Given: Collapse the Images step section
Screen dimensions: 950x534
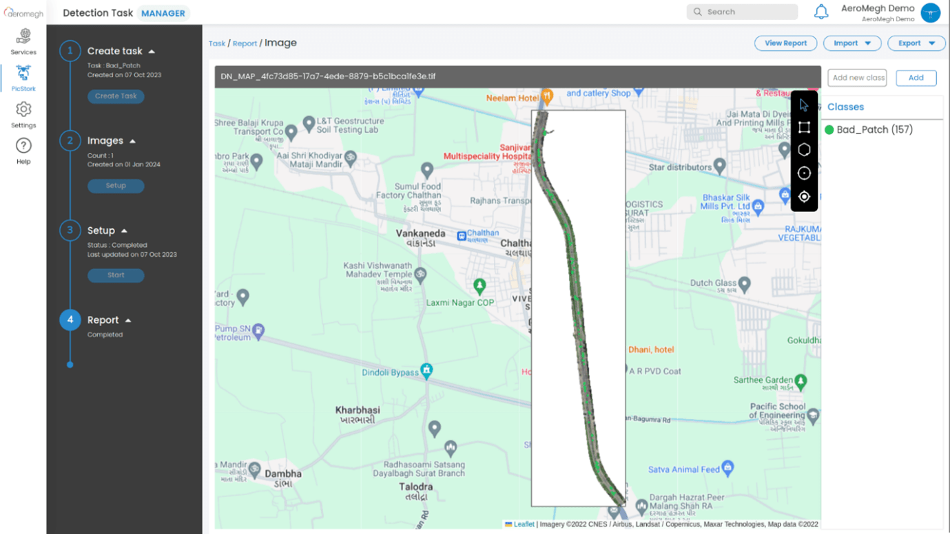Looking at the screenshot, I should tap(133, 141).
